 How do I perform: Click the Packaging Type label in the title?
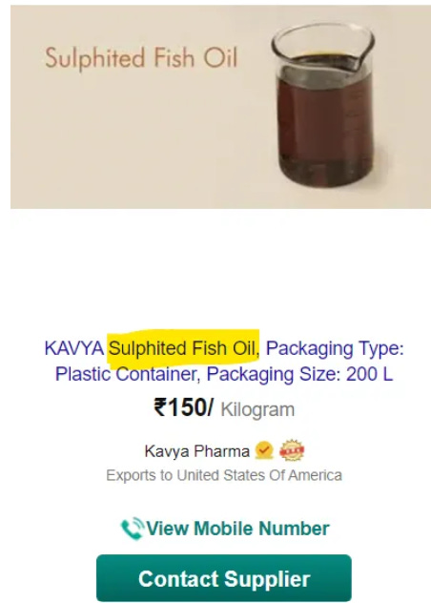click(x=335, y=349)
